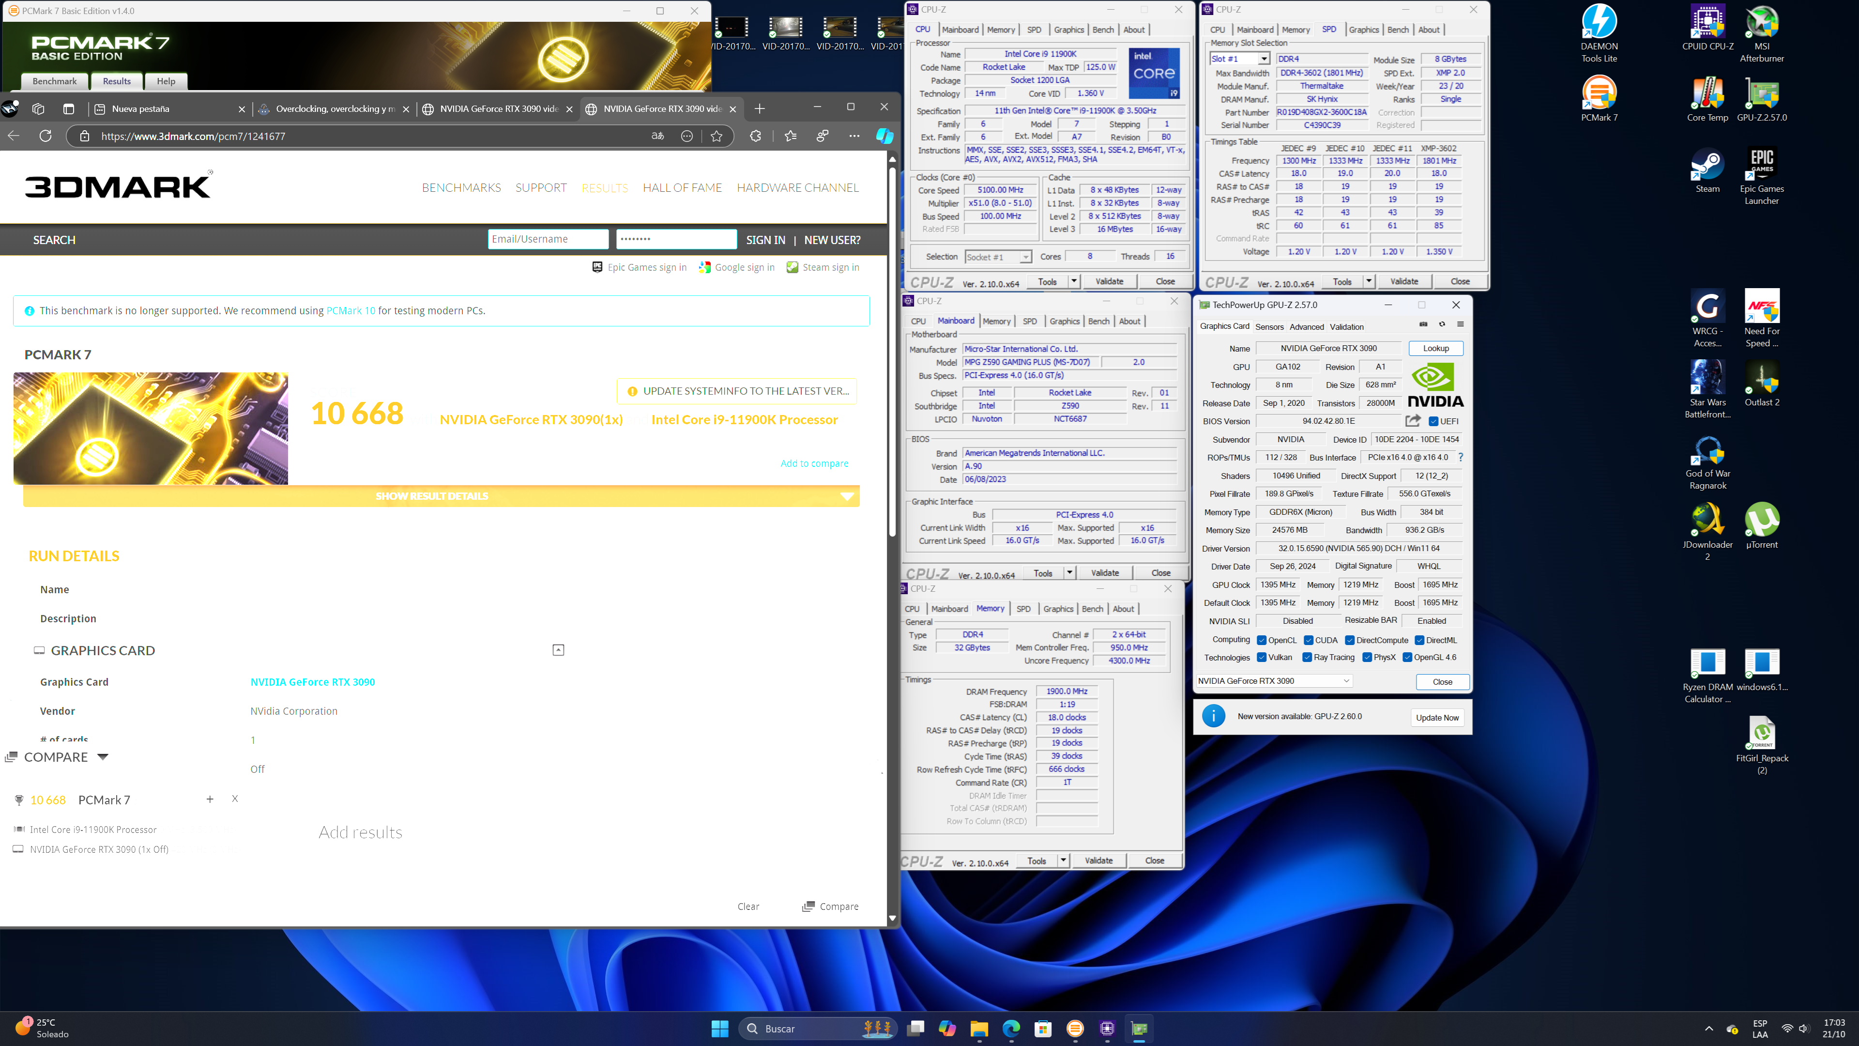Open PCMark 7 desktop shortcut

point(1599,99)
